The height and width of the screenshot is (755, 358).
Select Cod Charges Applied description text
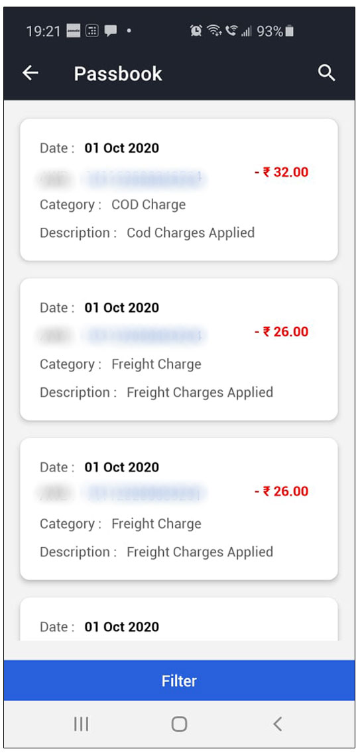(191, 233)
